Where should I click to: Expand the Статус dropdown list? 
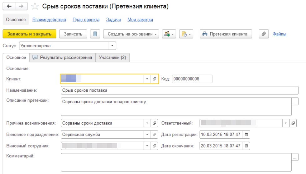112,46
